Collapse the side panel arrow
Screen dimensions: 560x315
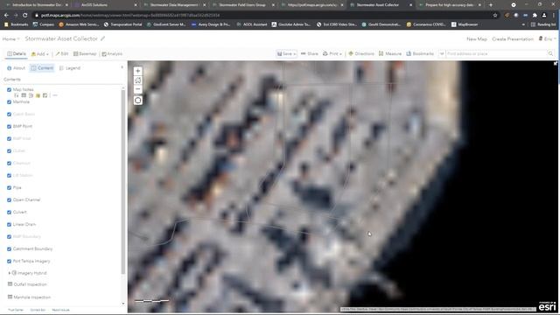pyautogui.click(x=122, y=67)
